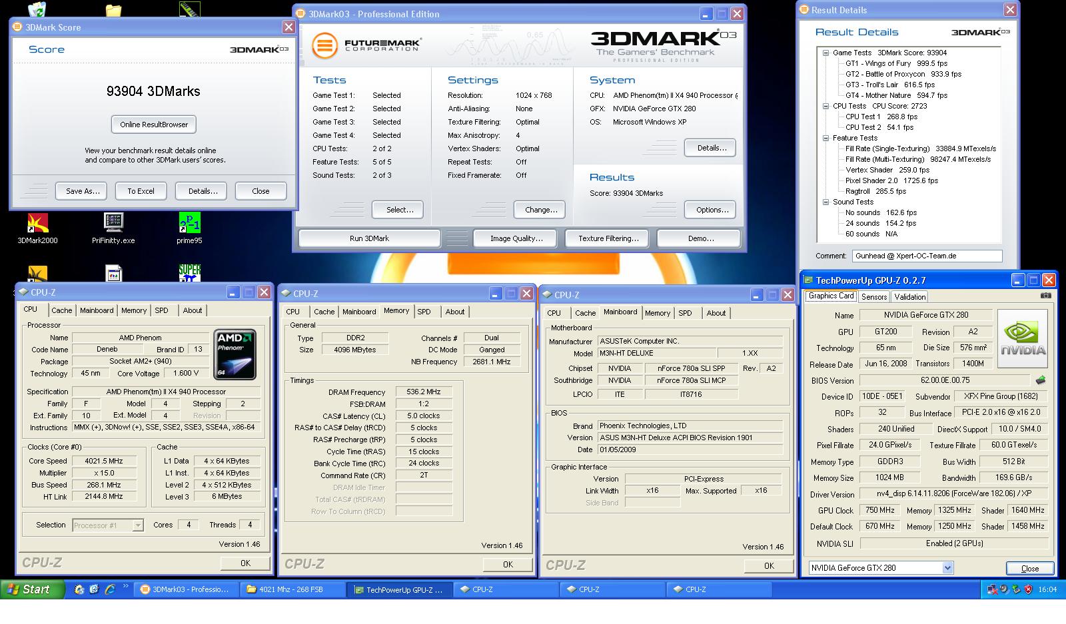1066x624 pixels.
Task: Click the DRAM Frequency 536.2 MHz value
Action: pyautogui.click(x=424, y=392)
